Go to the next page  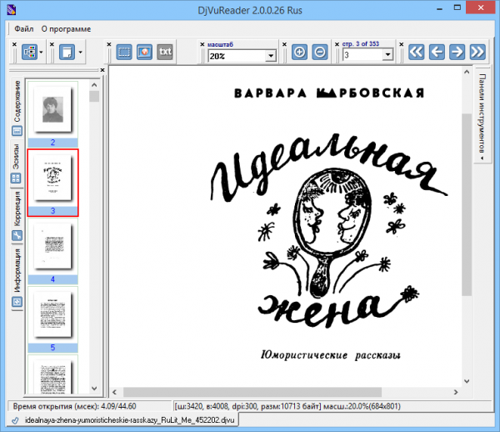click(x=457, y=52)
